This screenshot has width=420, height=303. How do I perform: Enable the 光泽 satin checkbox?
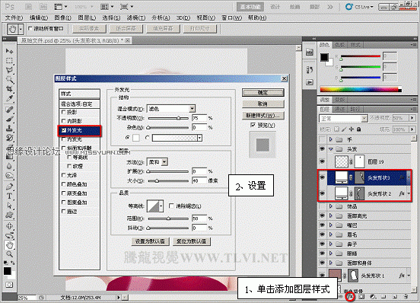(x=63, y=175)
